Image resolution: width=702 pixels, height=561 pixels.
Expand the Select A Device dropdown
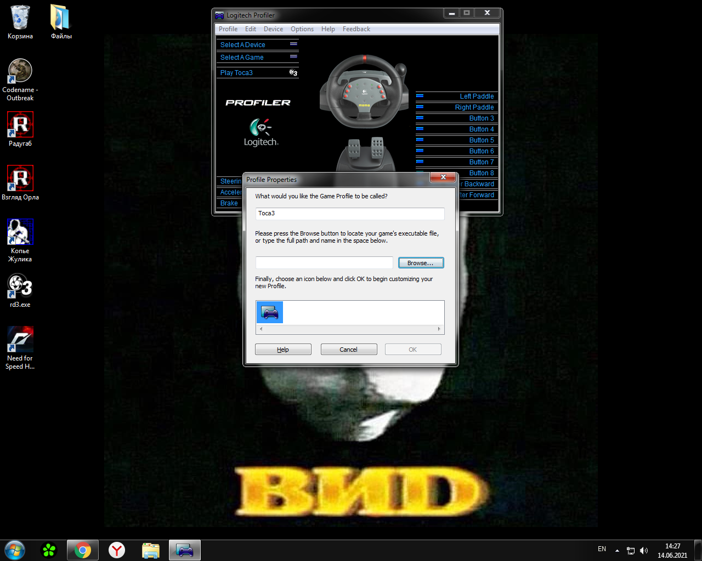pos(293,44)
